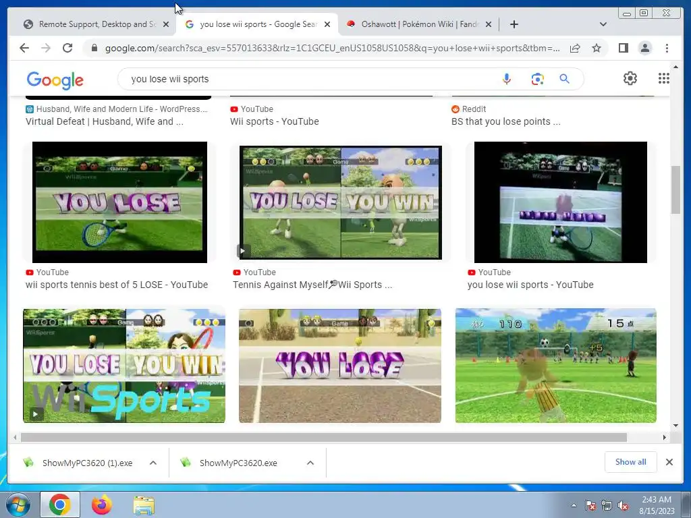Open Chrome three-dot menu
This screenshot has width=691, height=518.
tap(667, 48)
